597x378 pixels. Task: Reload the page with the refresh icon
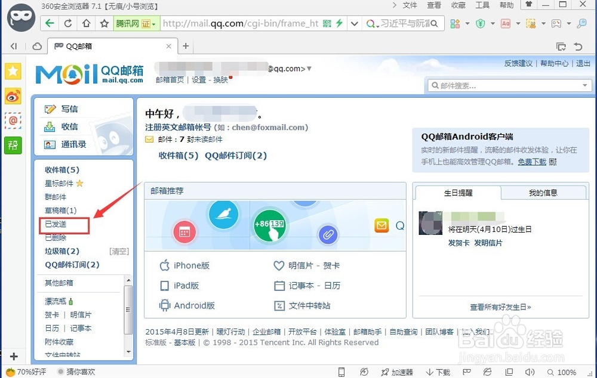68,24
